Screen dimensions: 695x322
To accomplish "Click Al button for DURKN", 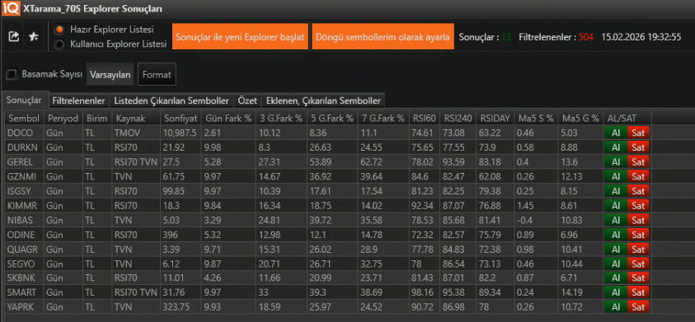I will point(616,147).
